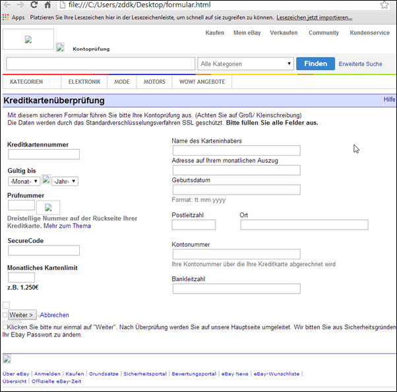
Task: Click broken image between Monat and Jahr
Action: pyautogui.click(x=46, y=180)
